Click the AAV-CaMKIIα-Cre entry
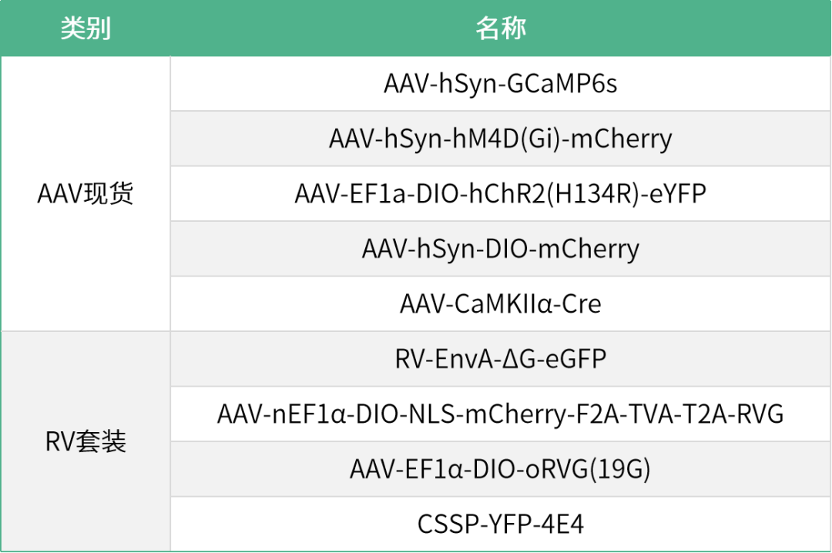 point(500,304)
